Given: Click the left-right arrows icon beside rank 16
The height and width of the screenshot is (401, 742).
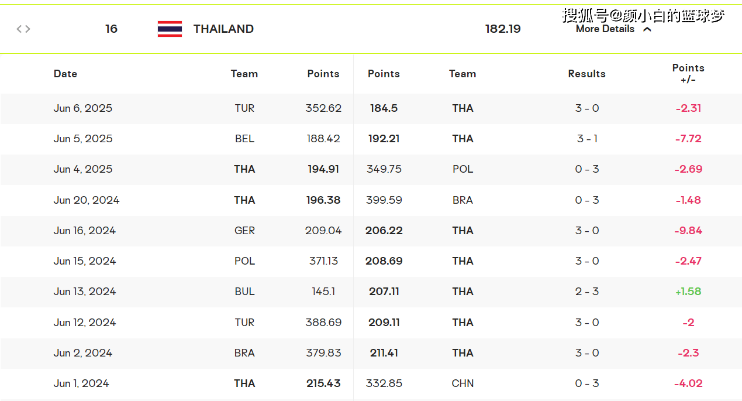Looking at the screenshot, I should (x=23, y=29).
